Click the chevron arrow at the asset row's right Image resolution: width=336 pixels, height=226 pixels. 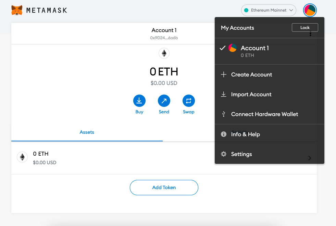tap(310, 158)
